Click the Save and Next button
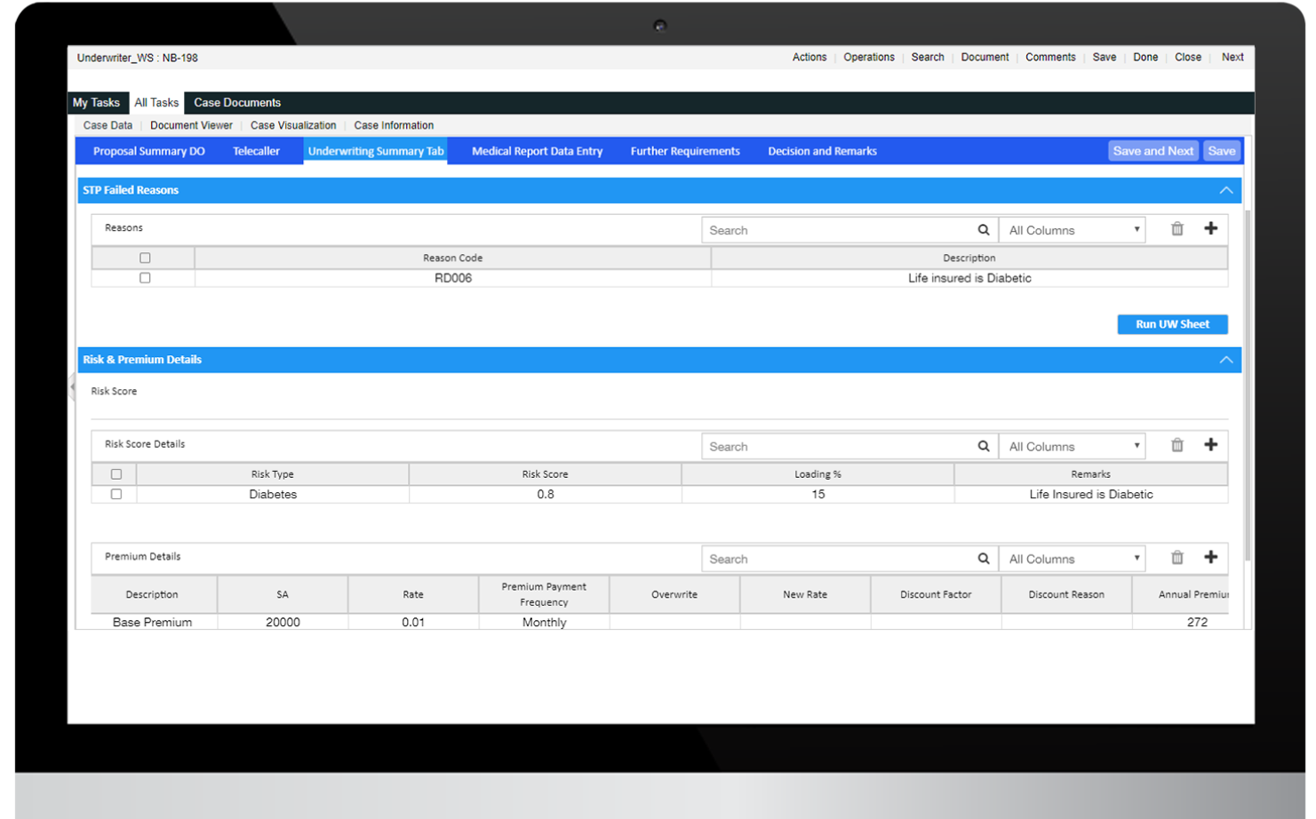The height and width of the screenshot is (819, 1316). tap(1152, 150)
